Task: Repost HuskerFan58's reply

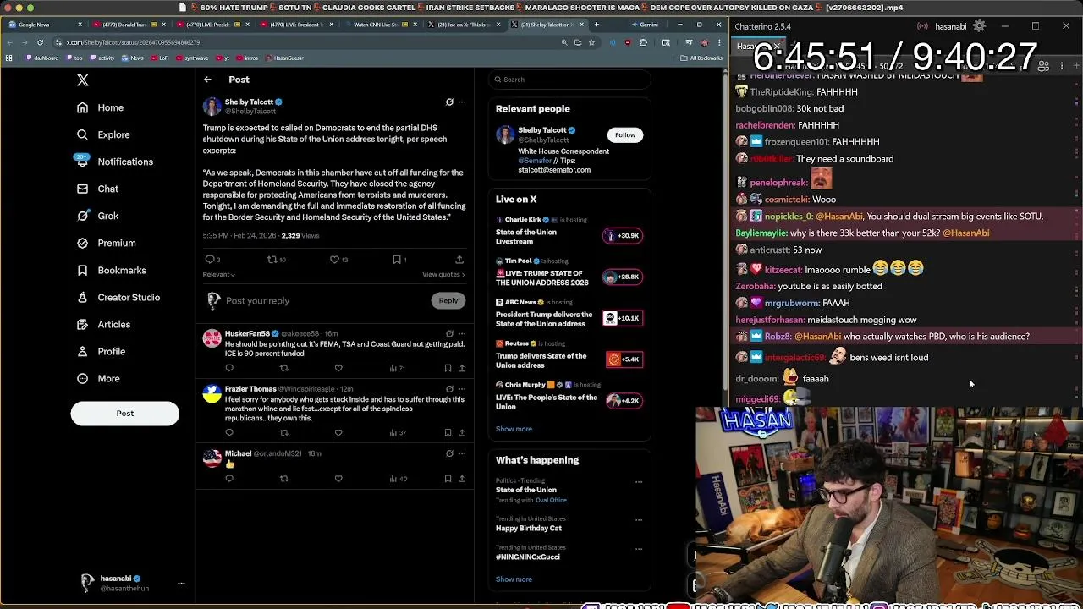Action: click(283, 368)
